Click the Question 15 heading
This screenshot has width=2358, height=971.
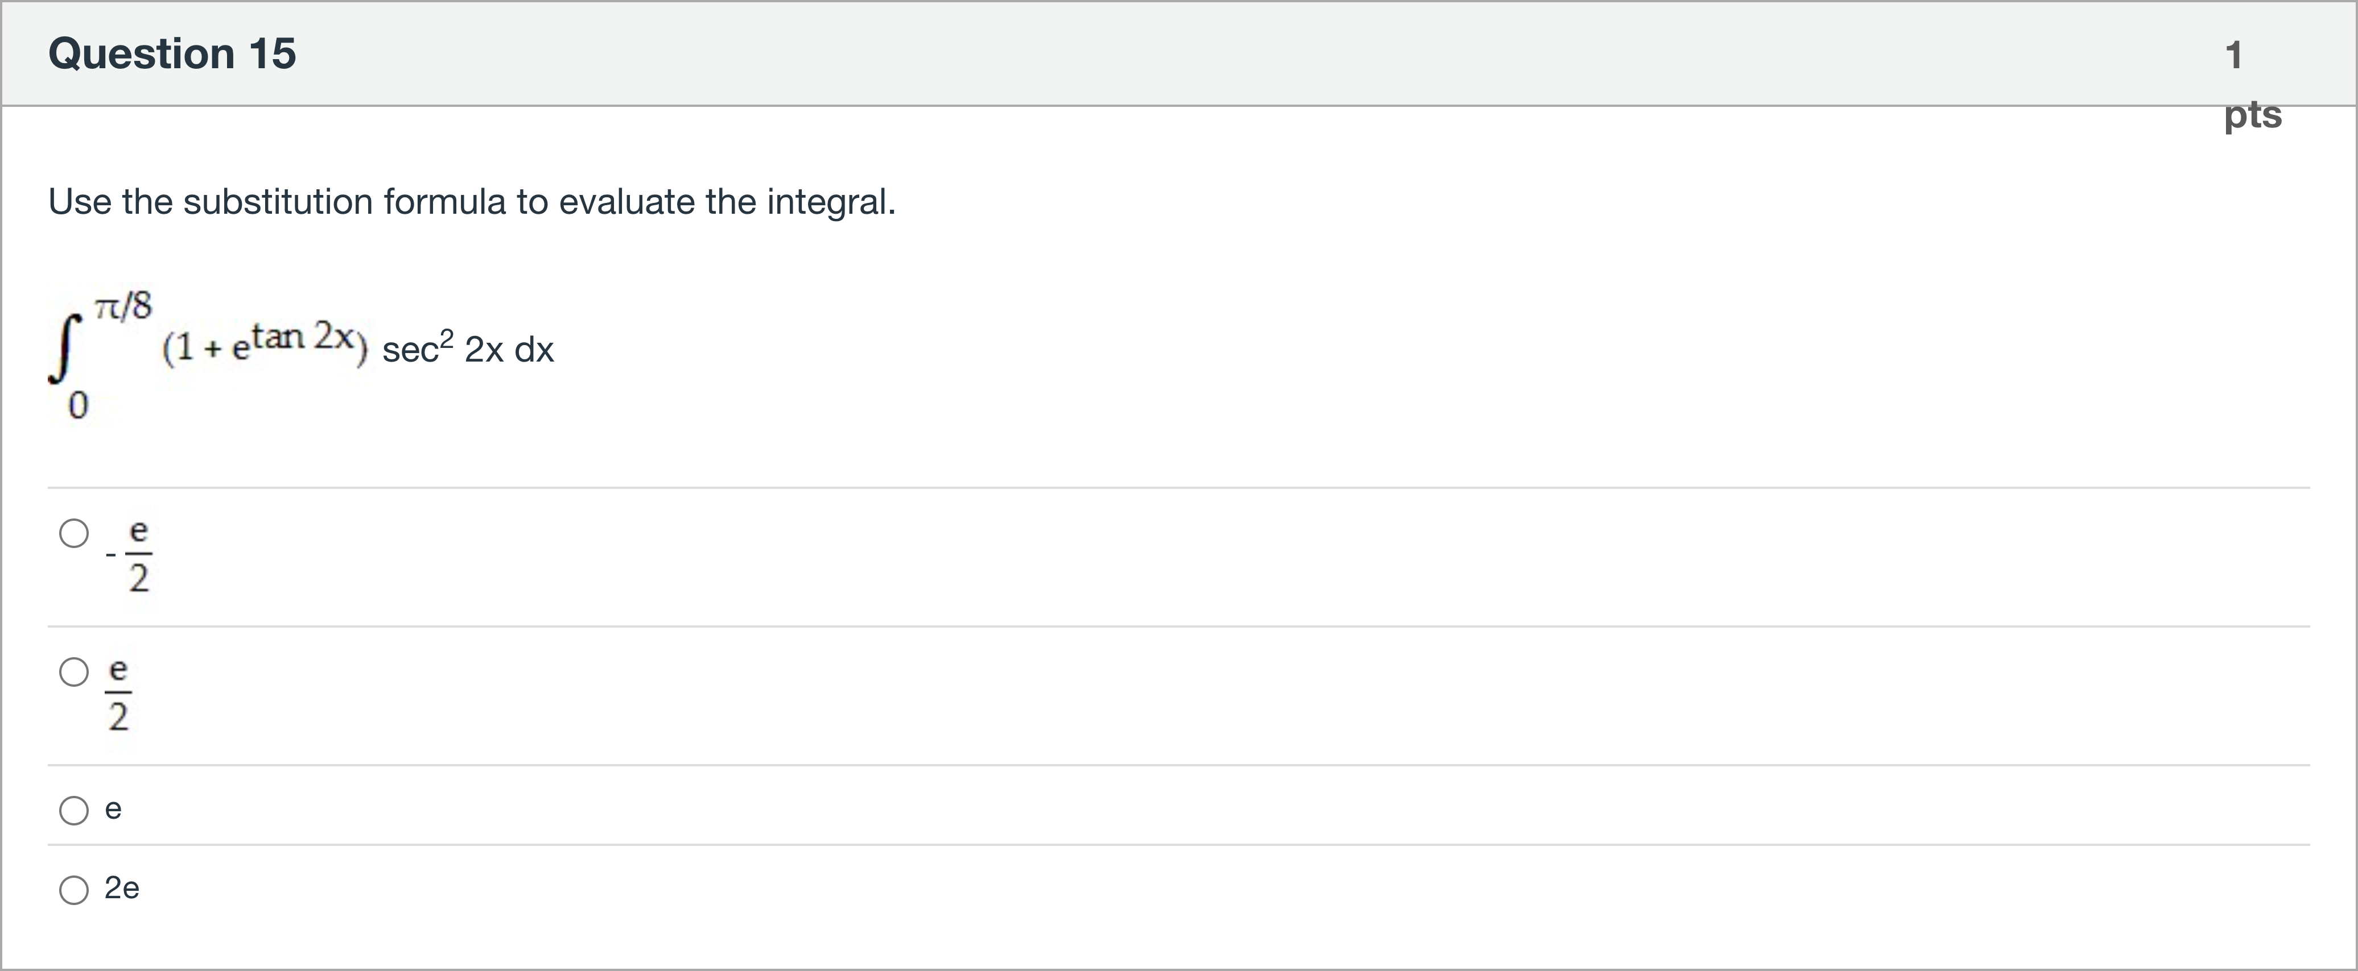click(172, 53)
